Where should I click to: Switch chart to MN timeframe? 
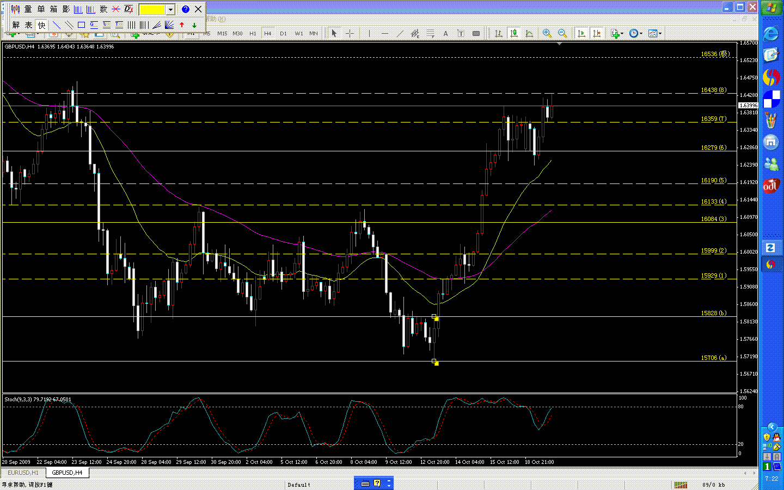point(314,34)
